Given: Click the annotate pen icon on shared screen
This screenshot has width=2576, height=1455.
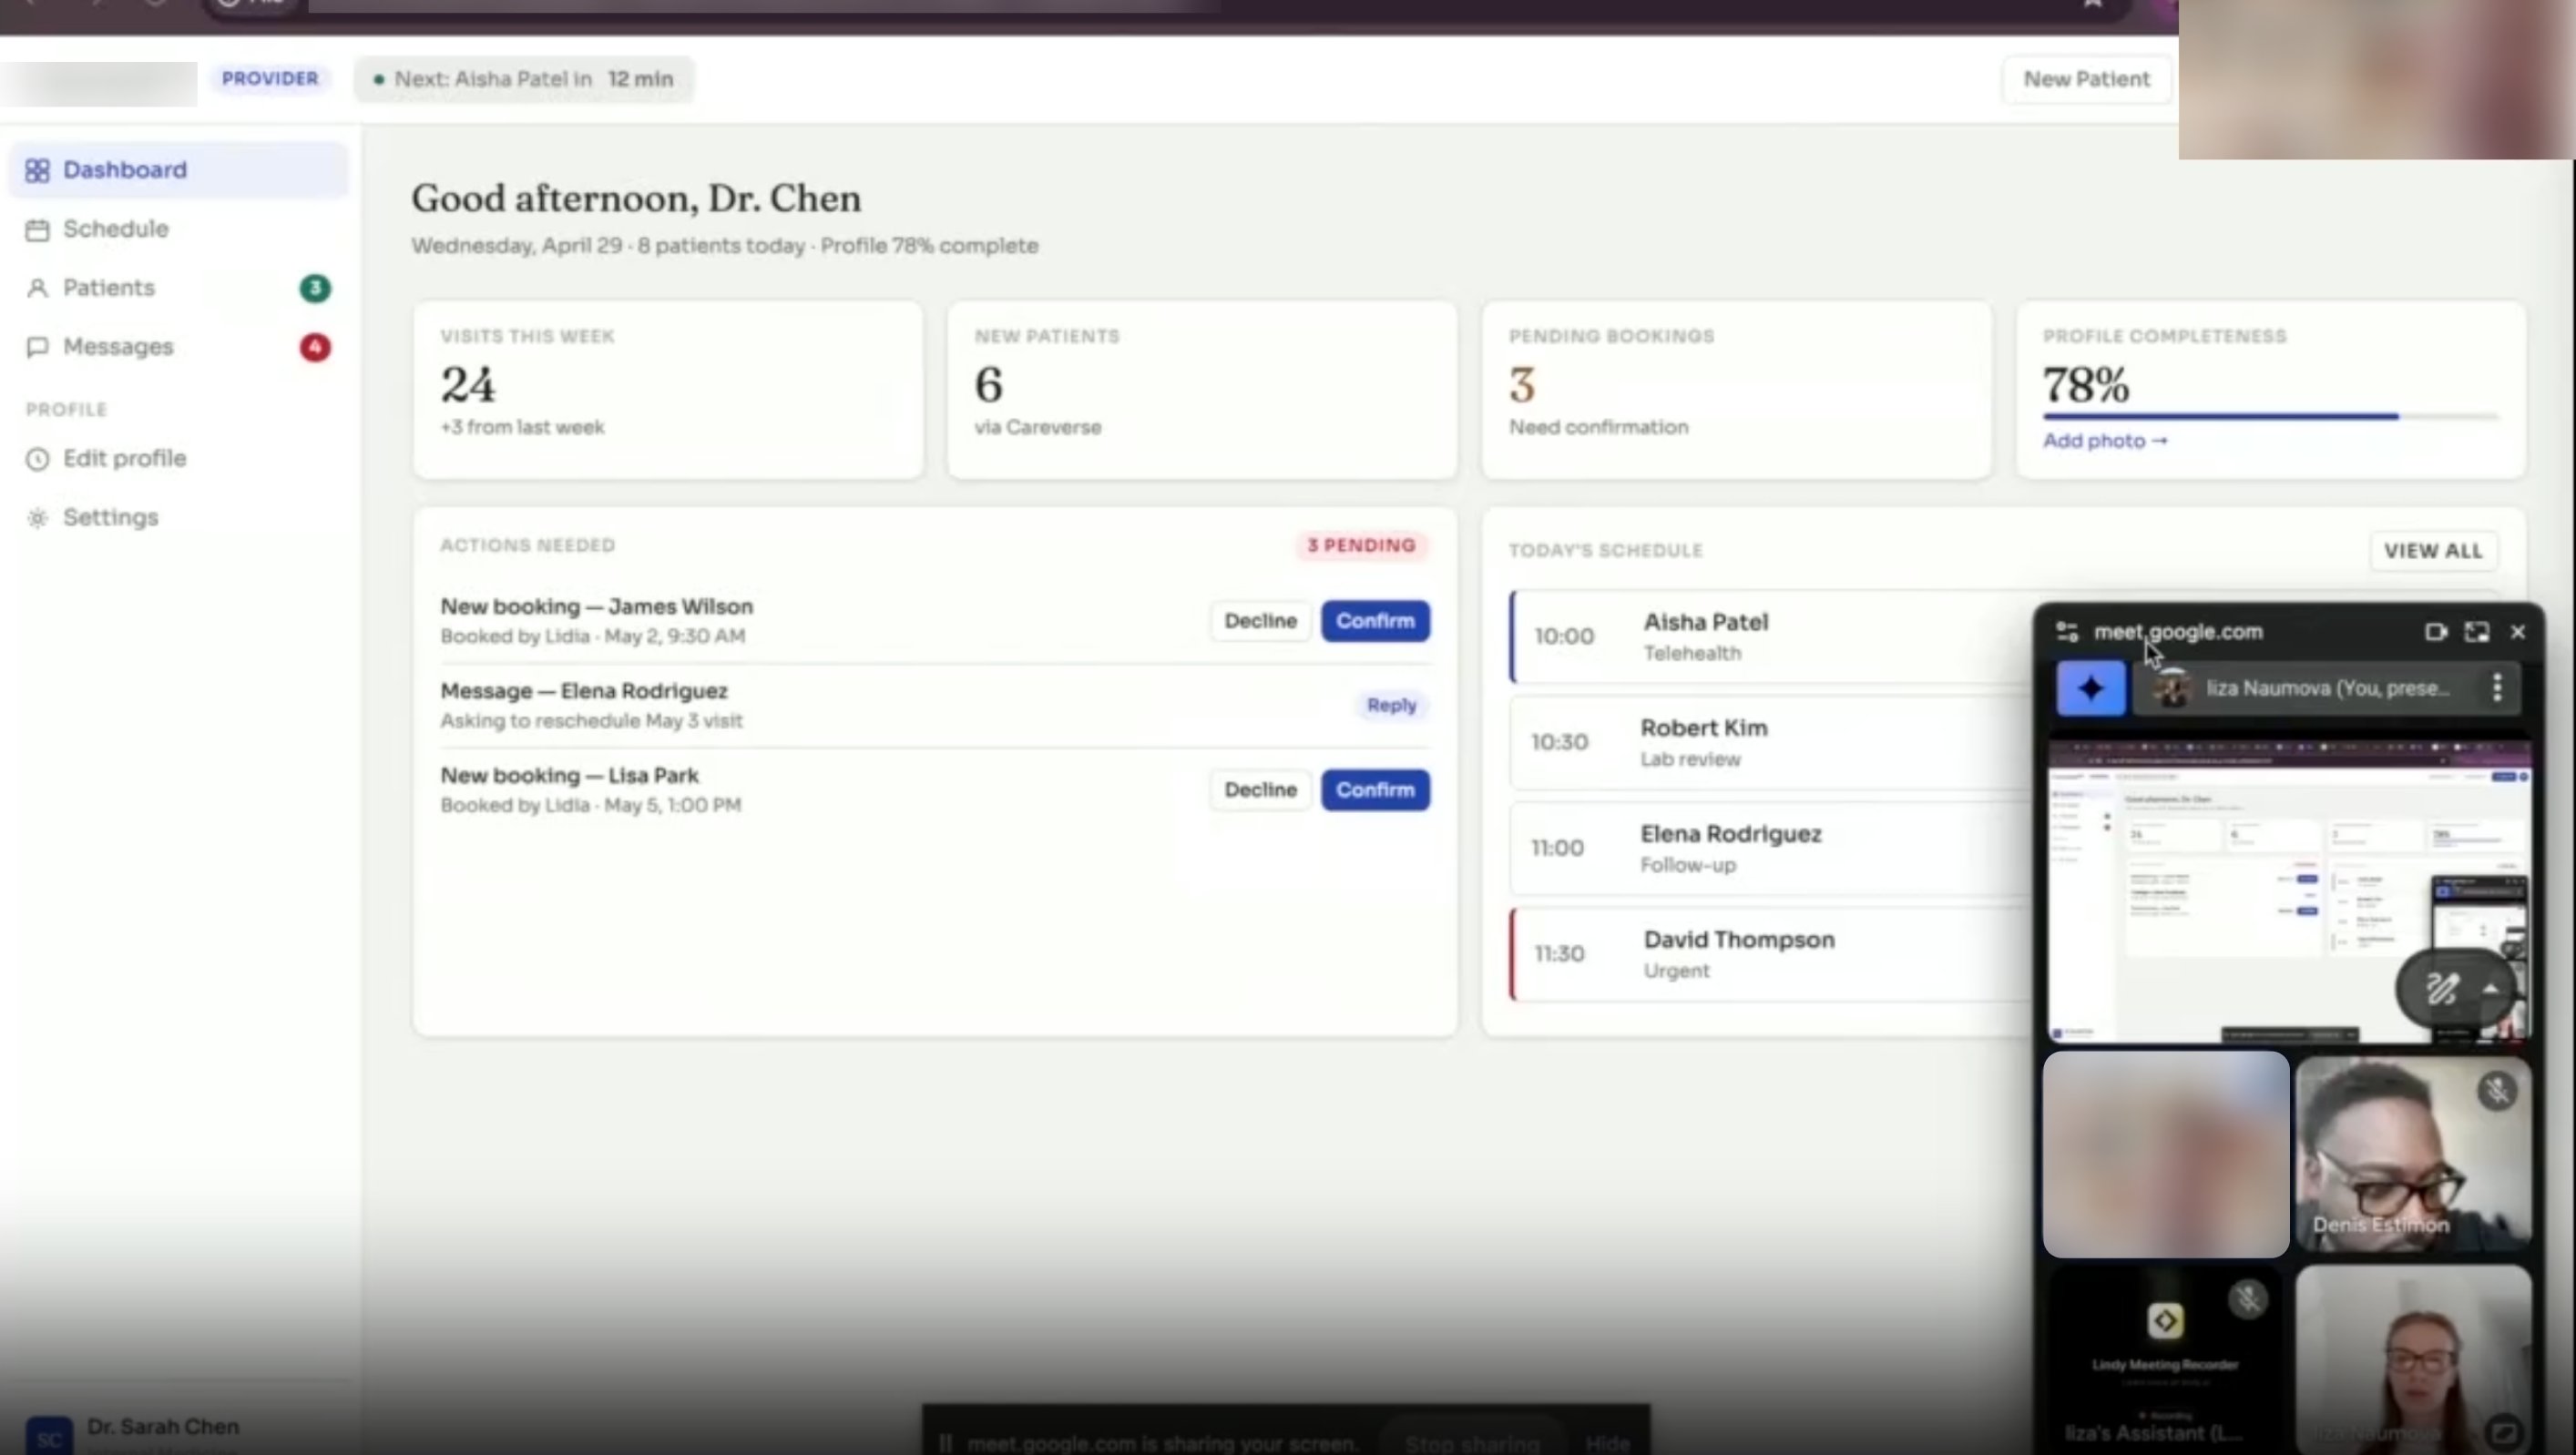Looking at the screenshot, I should pos(2442,990).
